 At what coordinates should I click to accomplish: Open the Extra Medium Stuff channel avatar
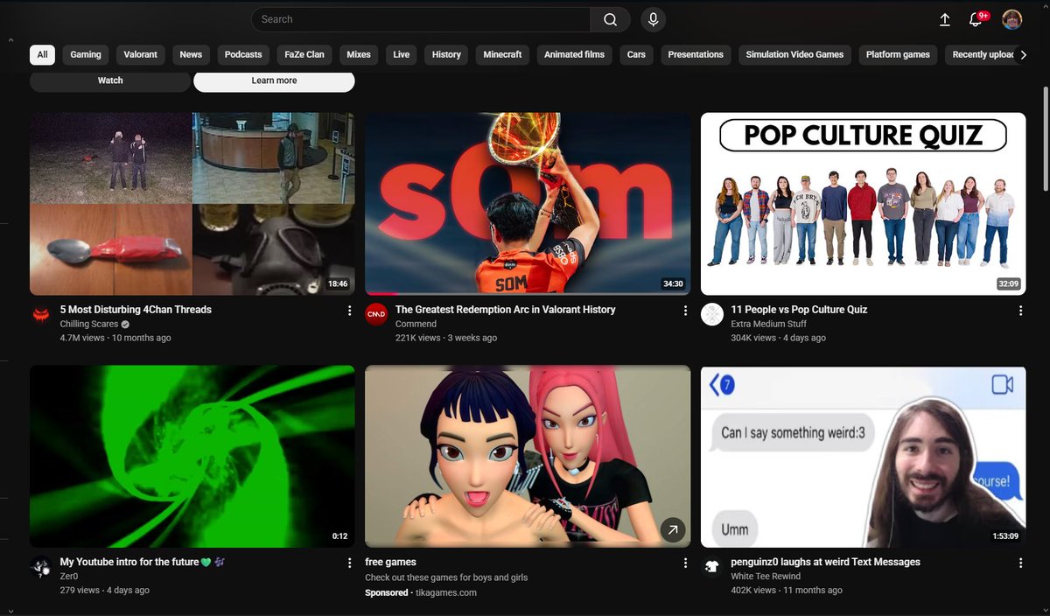(712, 315)
